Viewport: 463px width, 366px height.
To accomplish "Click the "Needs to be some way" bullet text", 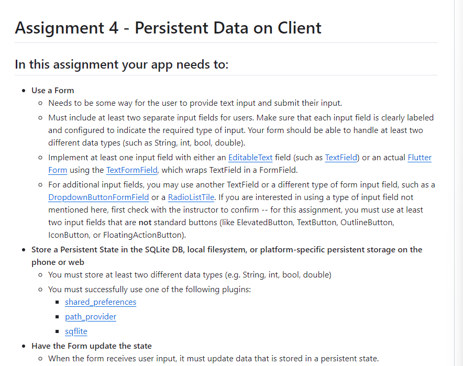I will 195,103.
